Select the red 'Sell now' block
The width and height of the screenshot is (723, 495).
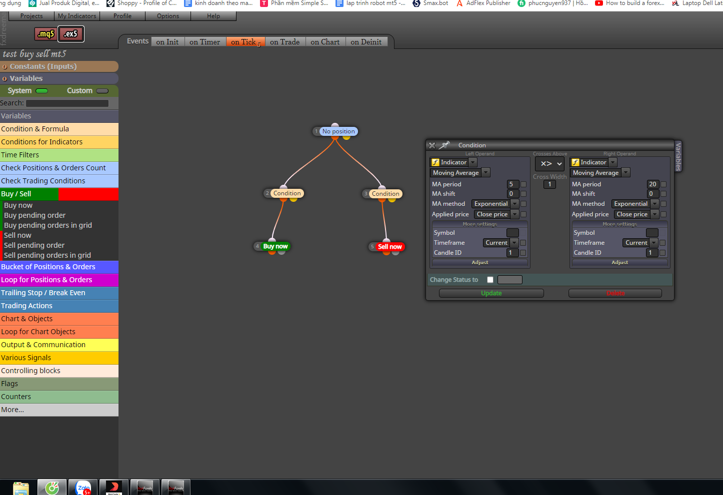click(x=389, y=247)
